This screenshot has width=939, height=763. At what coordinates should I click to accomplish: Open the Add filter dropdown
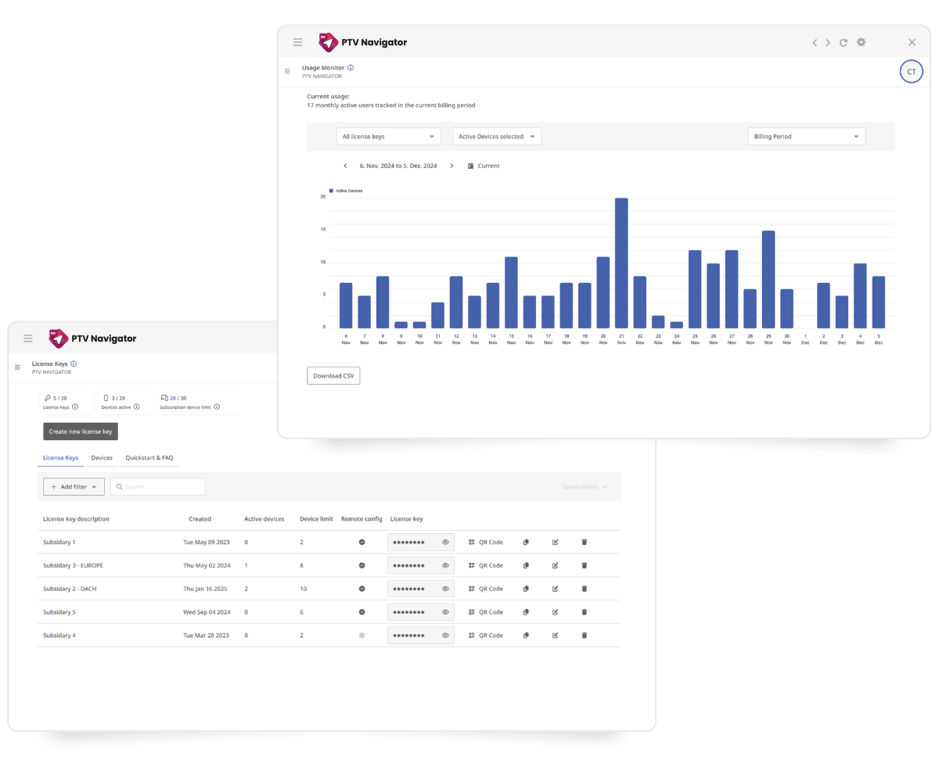(x=74, y=486)
